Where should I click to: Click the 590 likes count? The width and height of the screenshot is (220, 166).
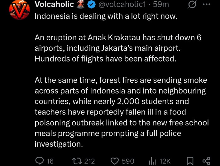[128, 161]
